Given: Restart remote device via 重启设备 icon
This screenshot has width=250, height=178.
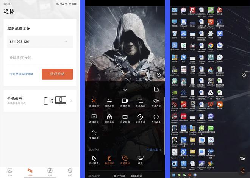Looking at the screenshot, I should (94, 133).
